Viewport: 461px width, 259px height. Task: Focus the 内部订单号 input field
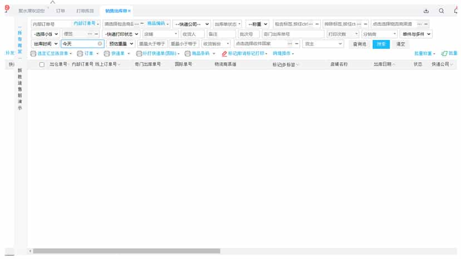(52, 24)
